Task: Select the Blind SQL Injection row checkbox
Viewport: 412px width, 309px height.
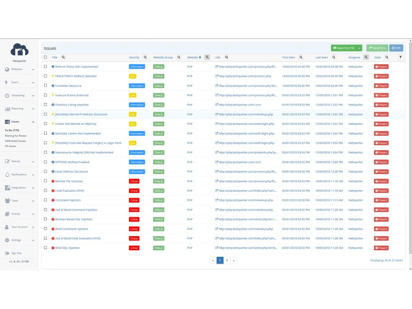Action: tap(45, 248)
